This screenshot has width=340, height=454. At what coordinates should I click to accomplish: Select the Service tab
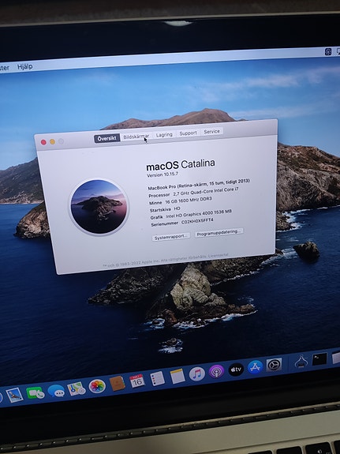pyautogui.click(x=212, y=131)
